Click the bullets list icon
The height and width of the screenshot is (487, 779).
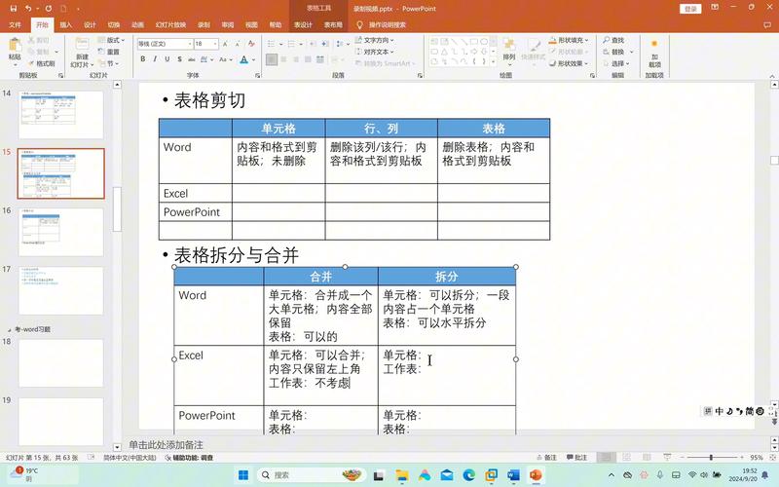272,44
